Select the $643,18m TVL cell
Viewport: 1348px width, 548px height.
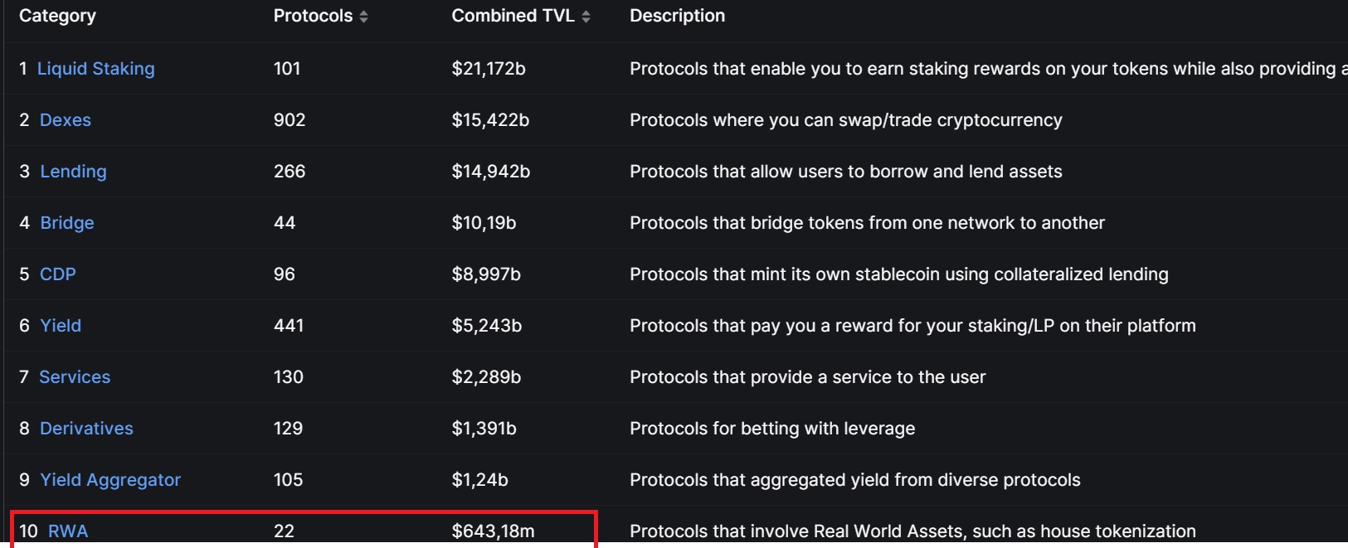[x=493, y=531]
